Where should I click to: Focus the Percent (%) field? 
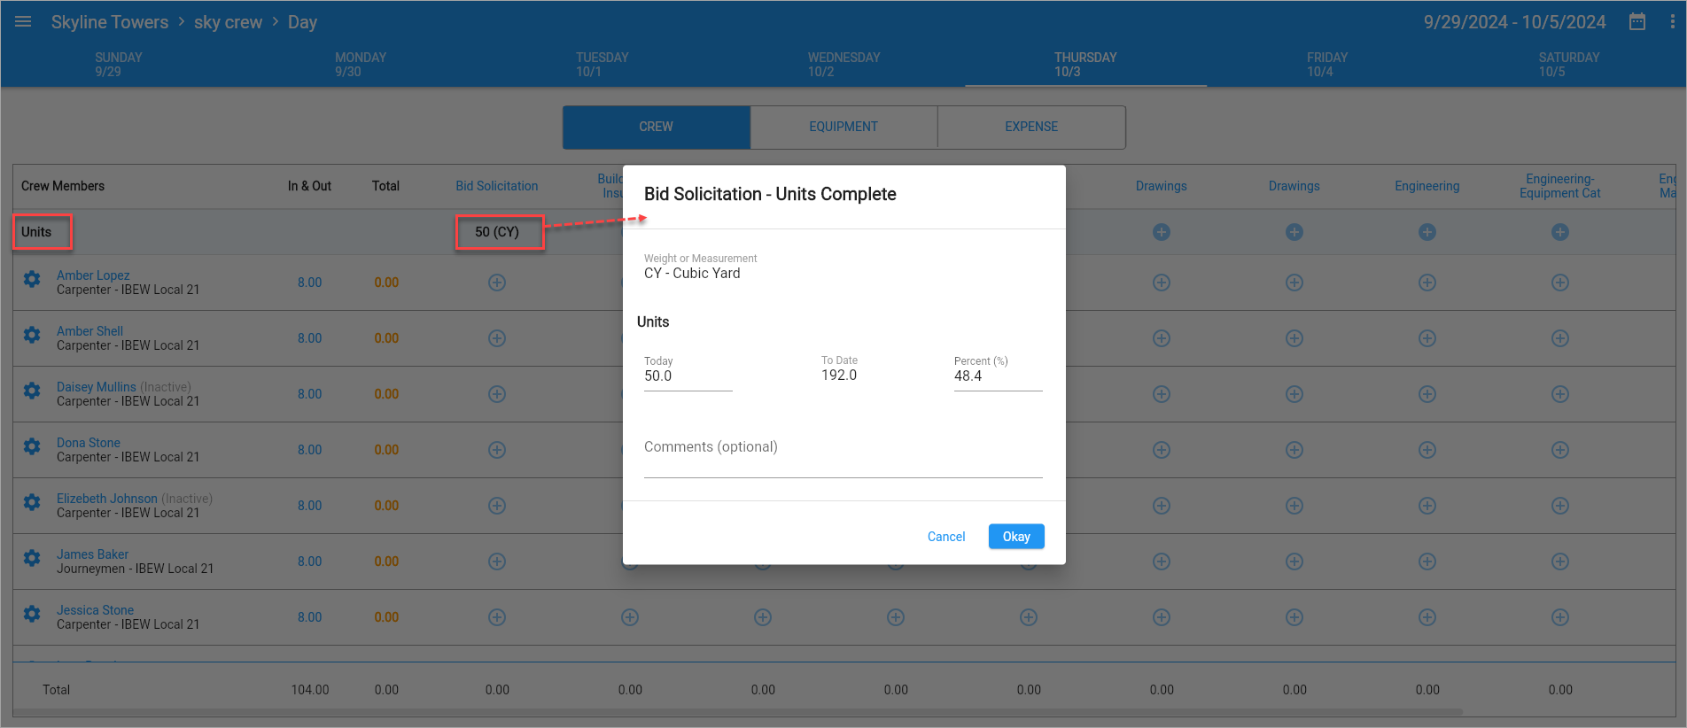point(999,376)
